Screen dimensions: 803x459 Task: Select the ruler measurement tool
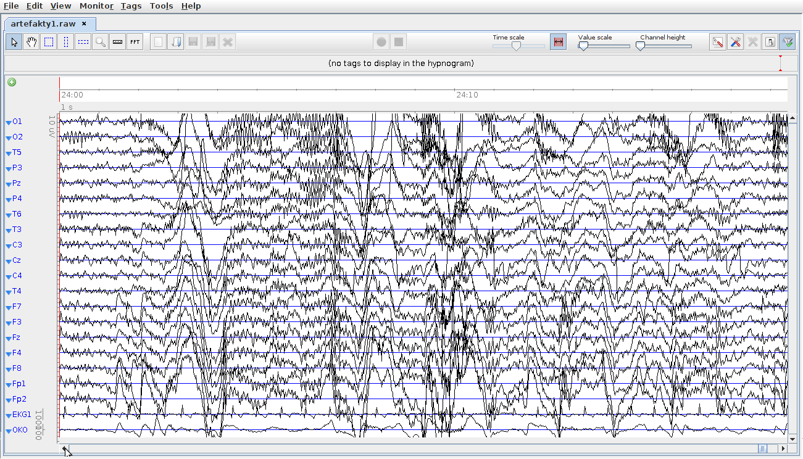[117, 42]
